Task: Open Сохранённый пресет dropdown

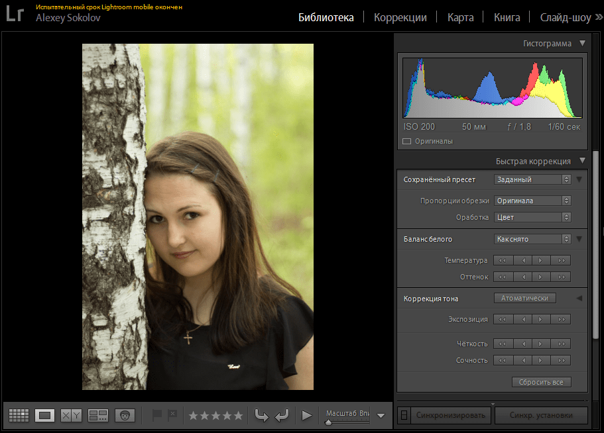Action: 532,179
